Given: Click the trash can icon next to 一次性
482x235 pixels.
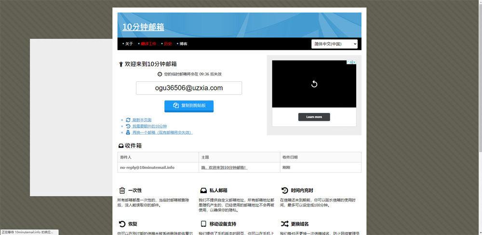Looking at the screenshot, I should point(122,190).
